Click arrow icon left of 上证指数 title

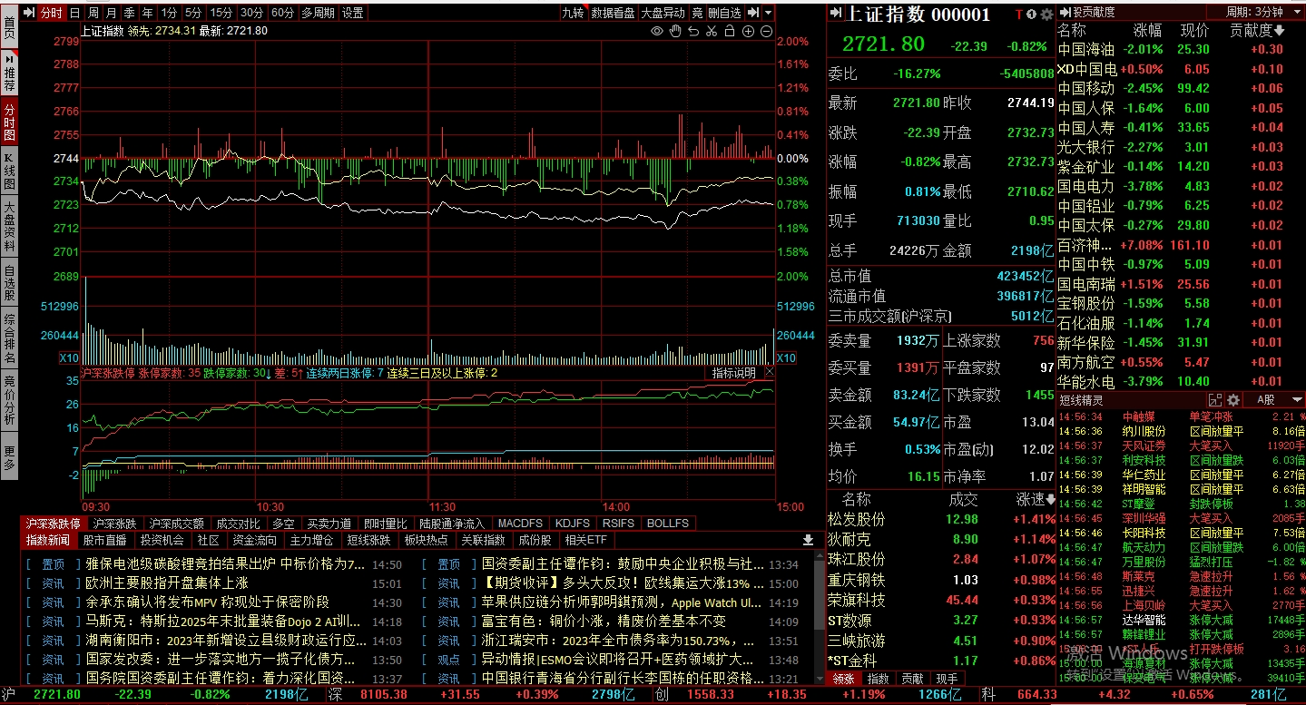[x=836, y=14]
